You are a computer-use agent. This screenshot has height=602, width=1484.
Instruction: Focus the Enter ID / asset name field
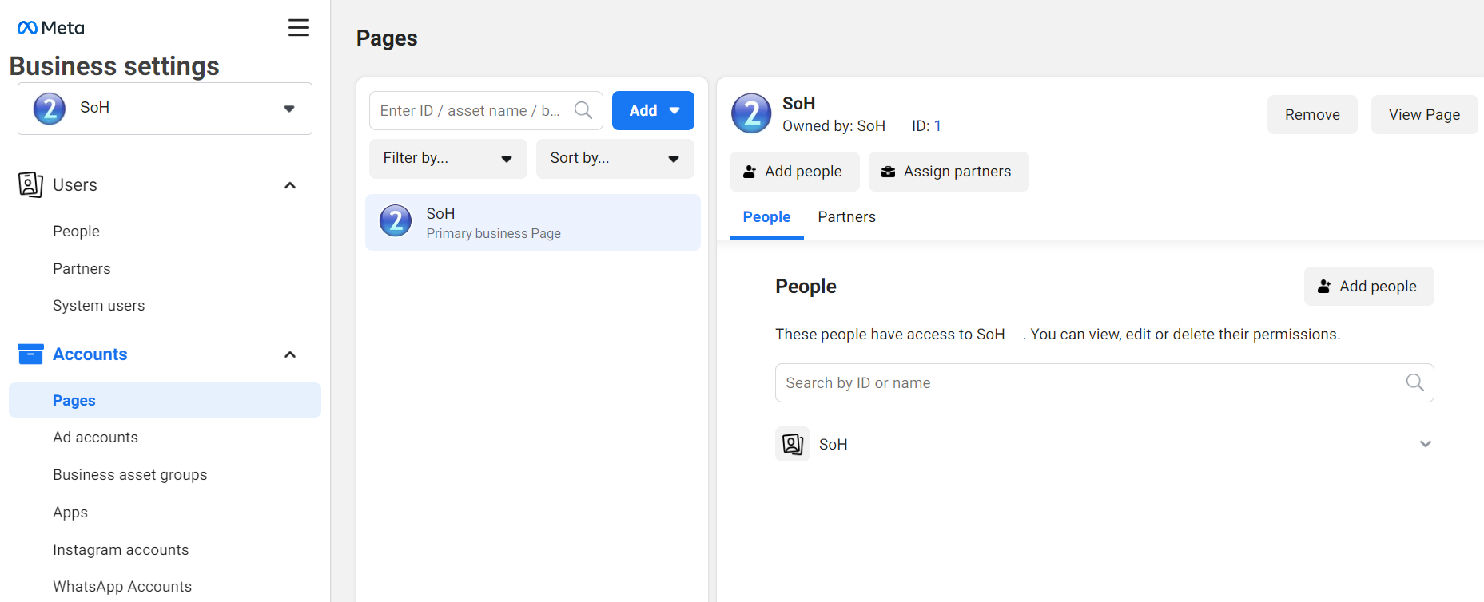point(486,110)
